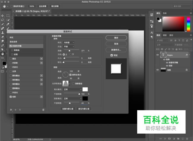Click the 新建样式 button
This screenshot has height=141, width=193.
[116, 50]
